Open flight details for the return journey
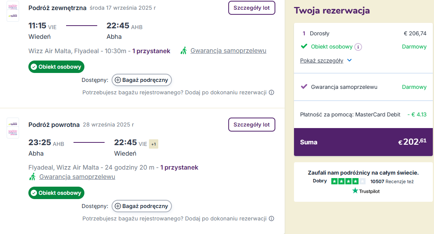Image resolution: width=434 pixels, height=234 pixels. point(252,125)
